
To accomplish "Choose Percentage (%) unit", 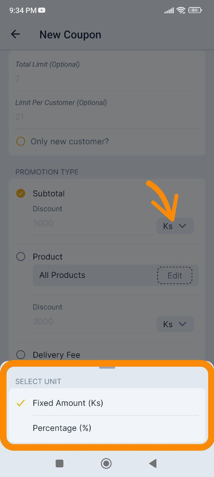I will [x=107, y=428].
